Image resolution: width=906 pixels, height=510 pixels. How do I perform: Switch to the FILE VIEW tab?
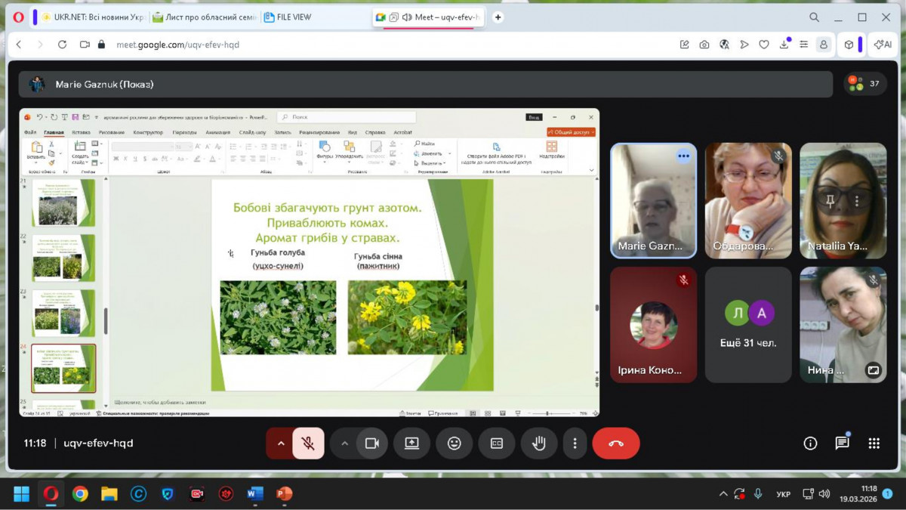(294, 17)
